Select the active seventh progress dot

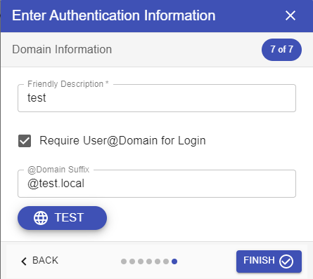click(174, 261)
